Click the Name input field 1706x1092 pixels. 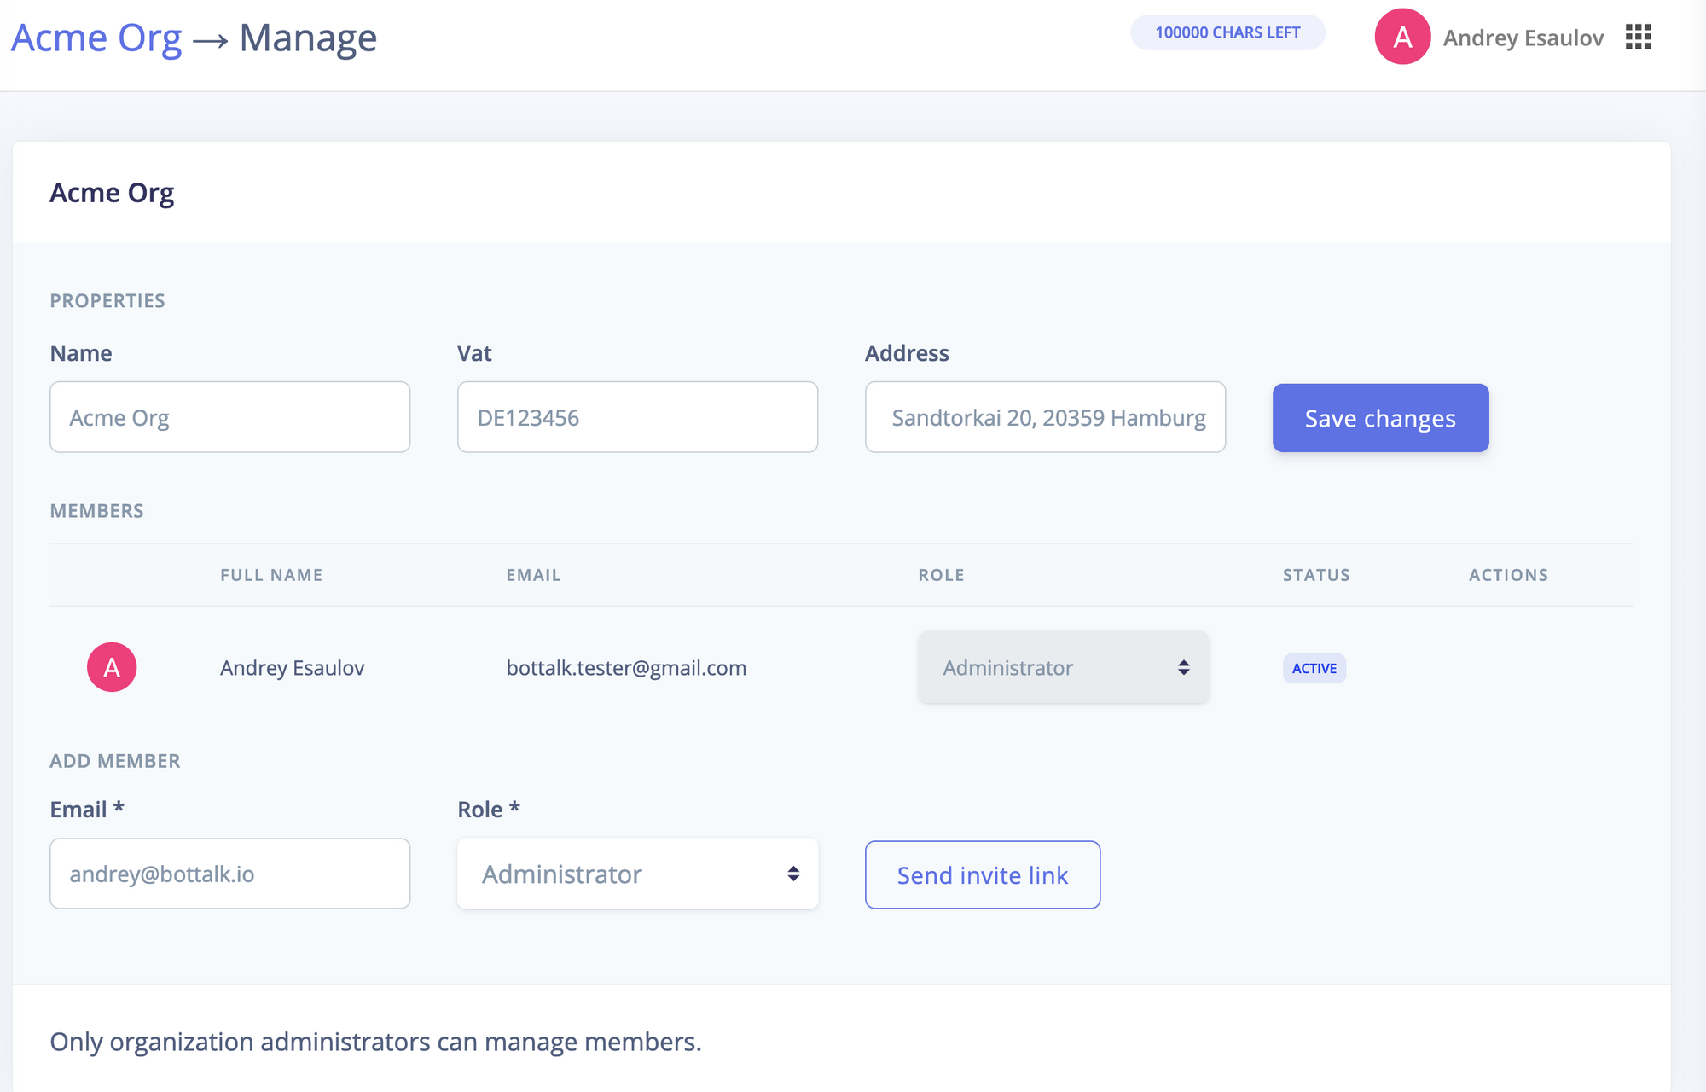pos(229,416)
